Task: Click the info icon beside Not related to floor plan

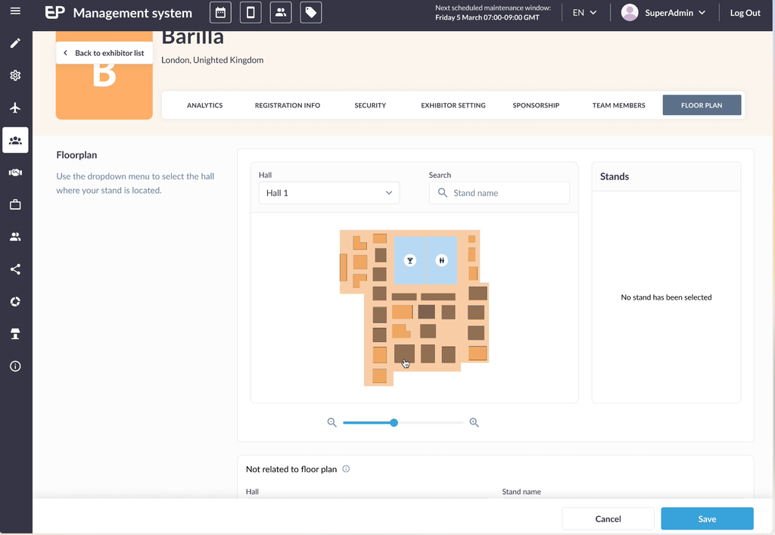Action: pyautogui.click(x=346, y=469)
